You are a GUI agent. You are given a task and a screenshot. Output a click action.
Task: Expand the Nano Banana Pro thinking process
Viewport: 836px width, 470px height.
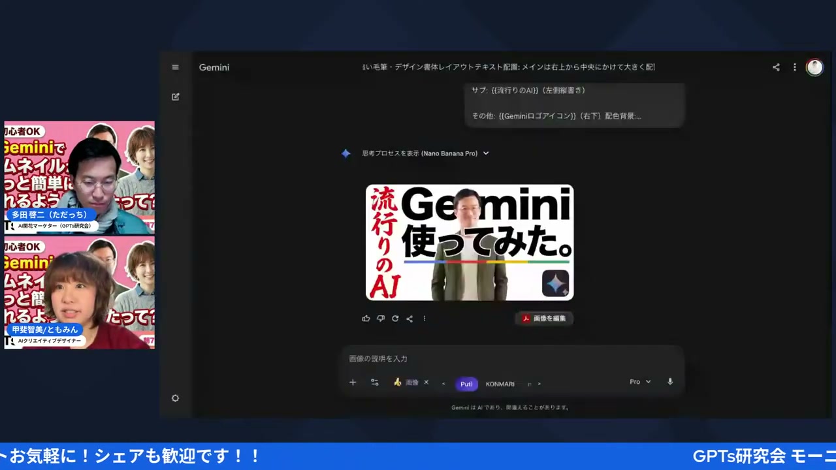pyautogui.click(x=485, y=153)
